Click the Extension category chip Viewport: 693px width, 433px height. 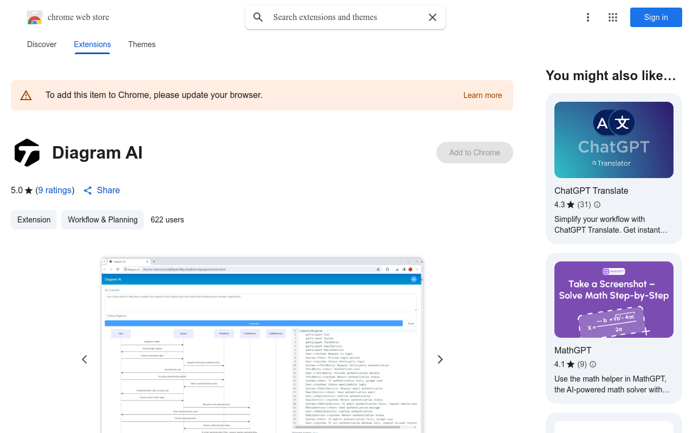[34, 220]
